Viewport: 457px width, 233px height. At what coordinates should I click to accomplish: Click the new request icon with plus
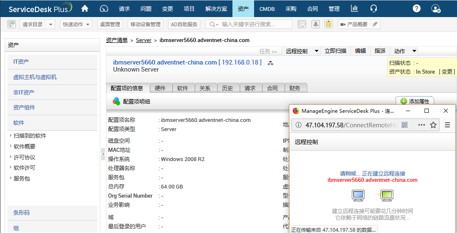point(11,24)
